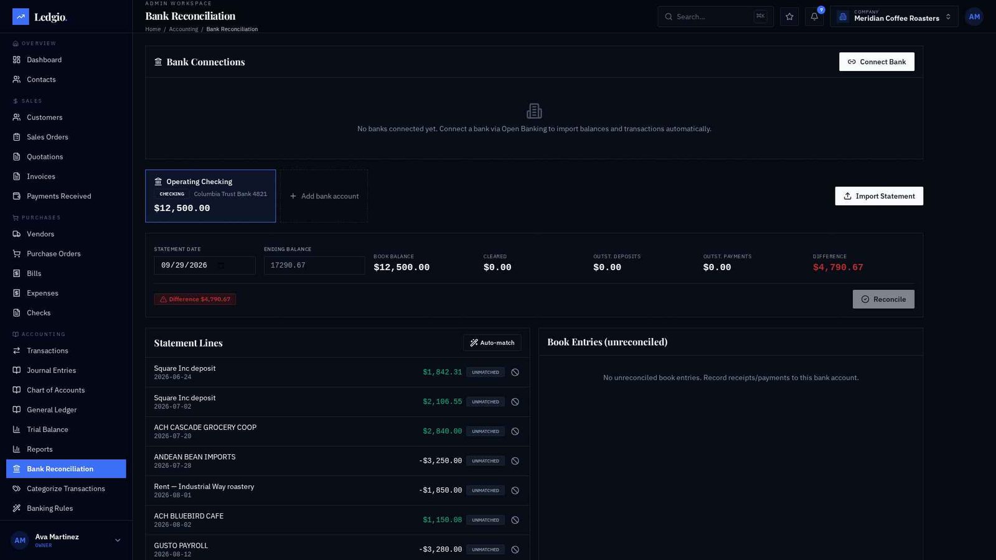Ignore the GUSTO PAYROLL line
Screen dimensions: 996x560
515,549
